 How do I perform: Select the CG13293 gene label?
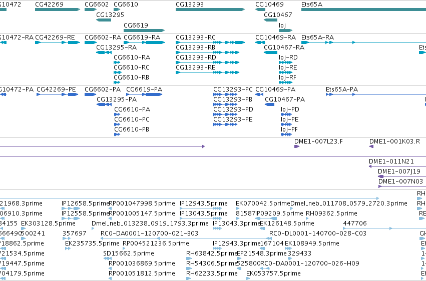[190, 4]
